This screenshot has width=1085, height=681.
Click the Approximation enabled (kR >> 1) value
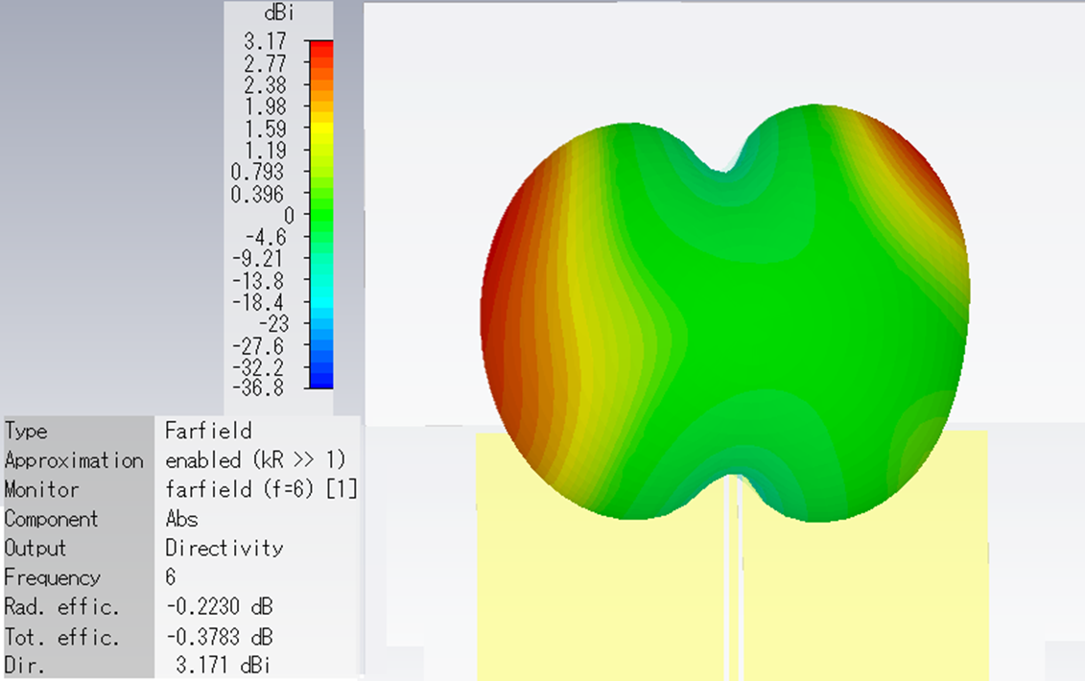tap(255, 460)
